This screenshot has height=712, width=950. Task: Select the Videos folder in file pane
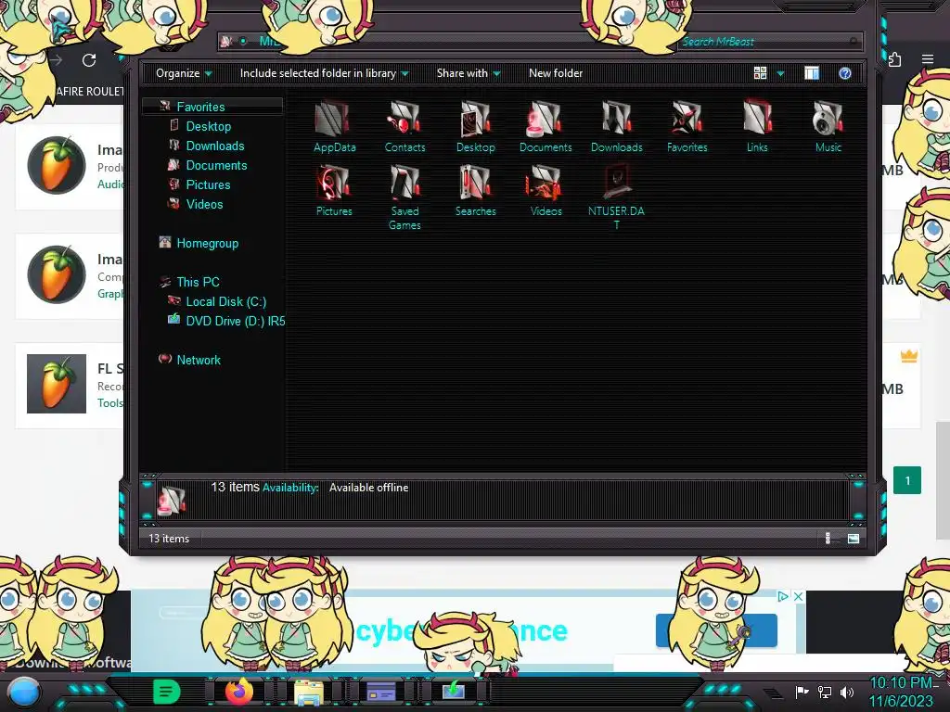[546, 191]
